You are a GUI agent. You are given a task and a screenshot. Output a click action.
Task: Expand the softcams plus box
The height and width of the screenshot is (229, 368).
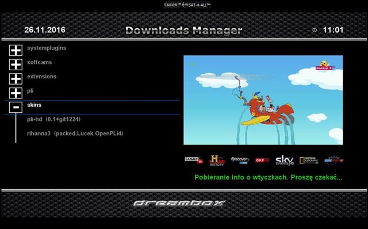pos(16,64)
